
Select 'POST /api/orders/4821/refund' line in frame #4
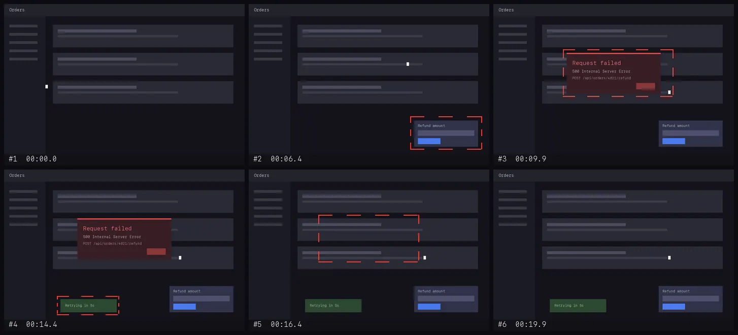pos(112,244)
